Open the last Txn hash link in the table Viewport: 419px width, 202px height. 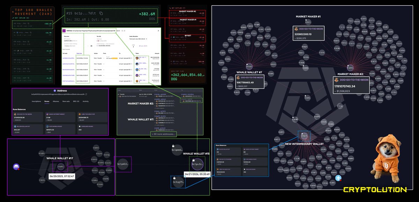68,81
